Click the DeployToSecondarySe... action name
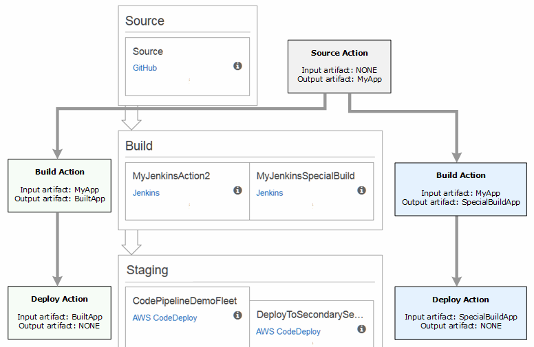Image resolution: width=534 pixels, height=347 pixels. click(x=310, y=314)
